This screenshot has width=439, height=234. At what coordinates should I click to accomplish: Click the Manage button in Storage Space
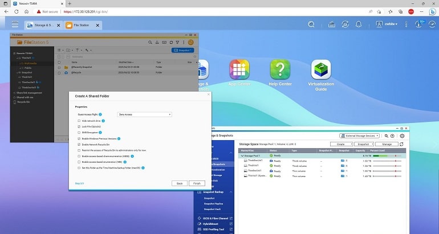(387, 144)
